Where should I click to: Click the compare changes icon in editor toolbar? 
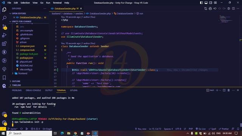pyautogui.click(x=206, y=8)
